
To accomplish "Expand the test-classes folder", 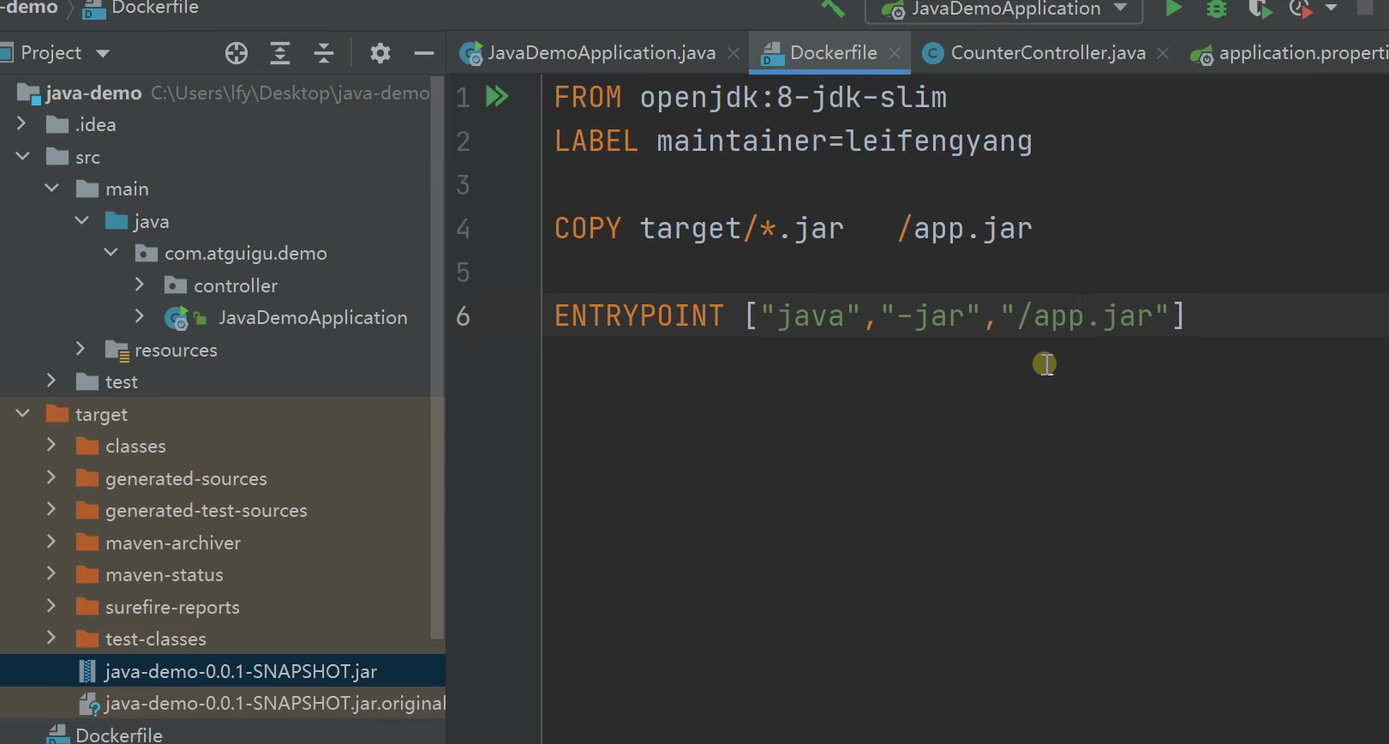I will coord(51,638).
